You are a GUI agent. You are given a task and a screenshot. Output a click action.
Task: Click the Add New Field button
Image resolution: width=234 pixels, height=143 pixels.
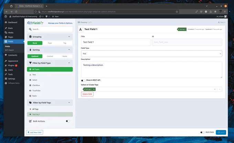point(34,132)
